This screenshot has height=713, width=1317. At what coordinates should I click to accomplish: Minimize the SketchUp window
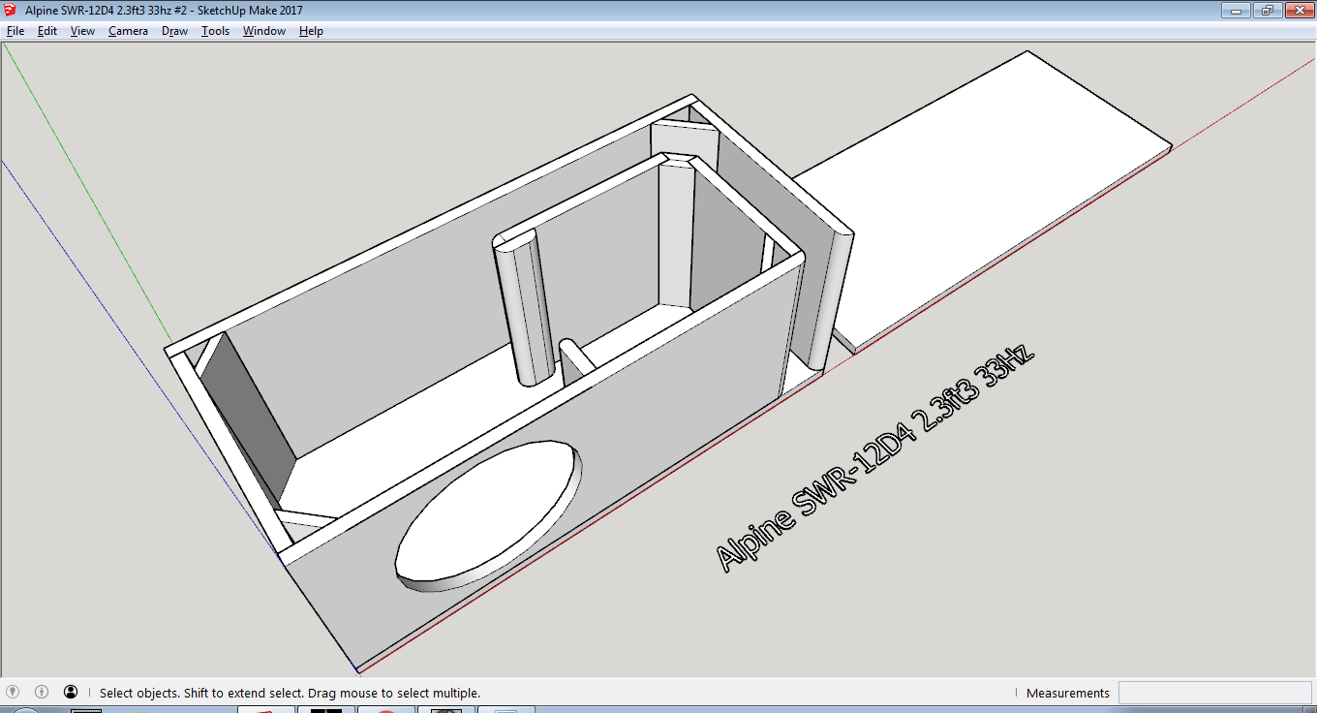1235,11
